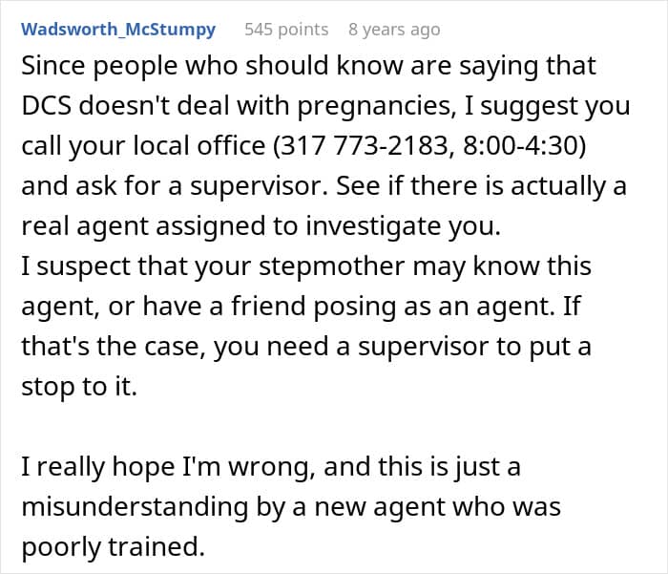Click the line starting with Since people
Image resolution: width=668 pixels, height=574 pixels.
click(308, 66)
